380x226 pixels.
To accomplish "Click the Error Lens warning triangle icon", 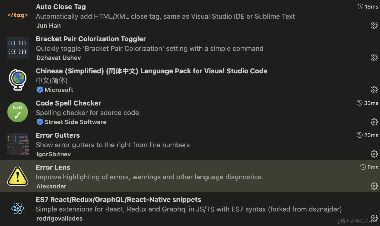I will (18, 176).
